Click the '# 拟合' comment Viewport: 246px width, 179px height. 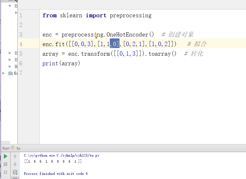(197, 44)
